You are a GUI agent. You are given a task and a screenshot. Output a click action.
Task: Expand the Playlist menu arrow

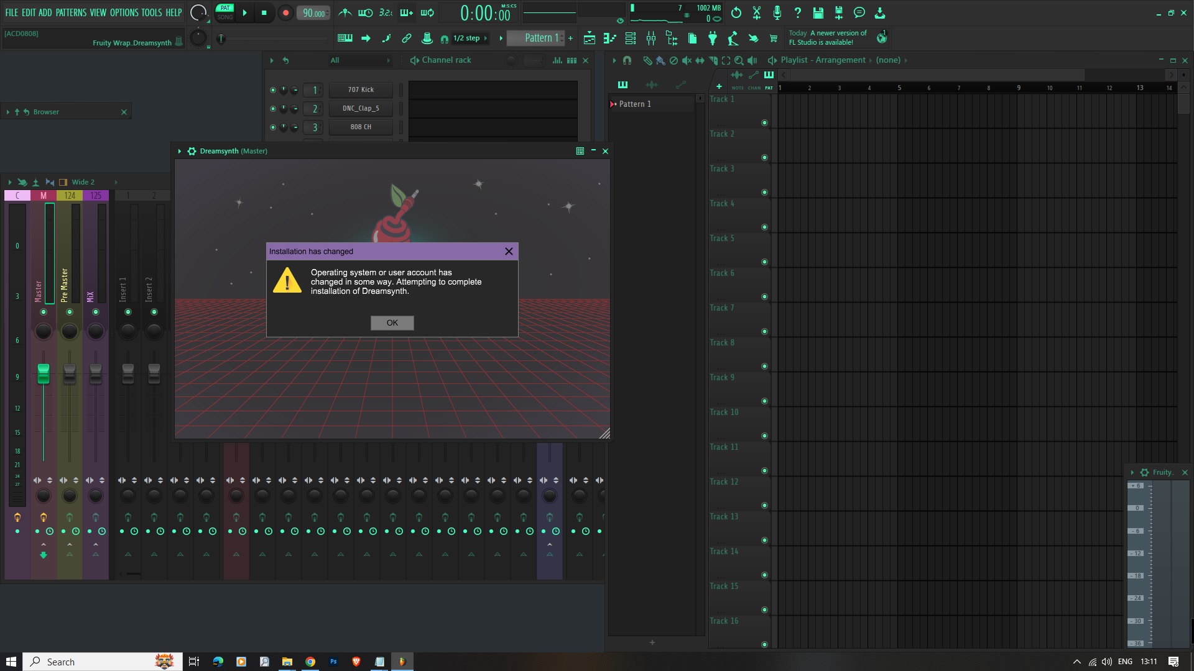614,60
